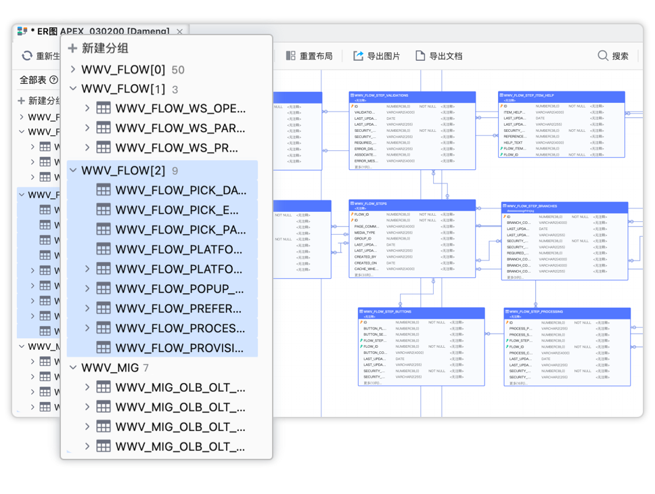This screenshot has height=494, width=655.
Task: Click the 导出图片 export icon
Action: tap(359, 55)
